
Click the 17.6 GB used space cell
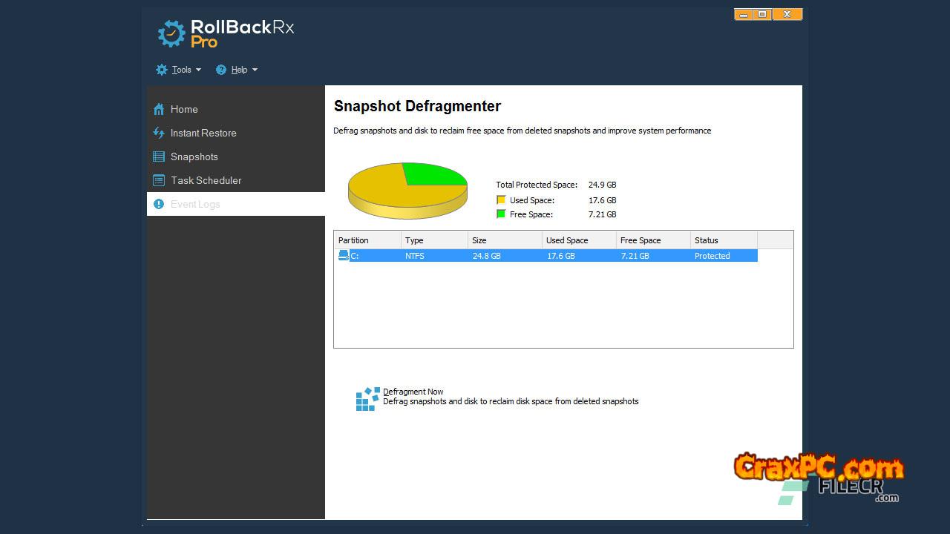(x=560, y=256)
